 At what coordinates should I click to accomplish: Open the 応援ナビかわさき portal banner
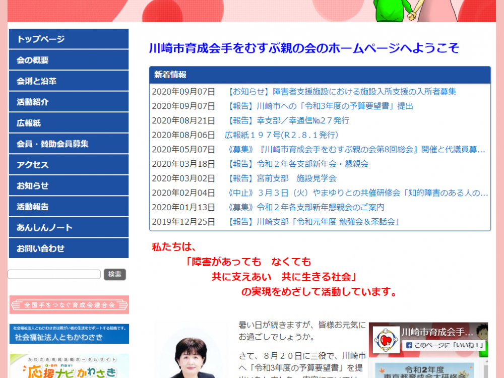(x=69, y=366)
